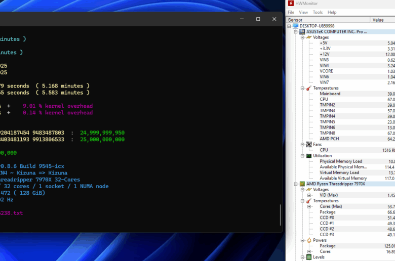Expand the Cores node under Powers
The width and height of the screenshot is (395, 261).
coord(309,251)
